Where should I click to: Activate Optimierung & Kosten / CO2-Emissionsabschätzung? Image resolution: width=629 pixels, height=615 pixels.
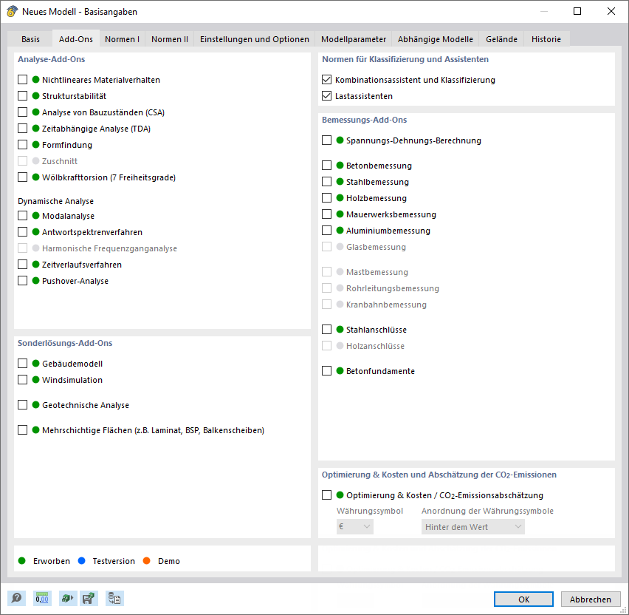point(326,494)
